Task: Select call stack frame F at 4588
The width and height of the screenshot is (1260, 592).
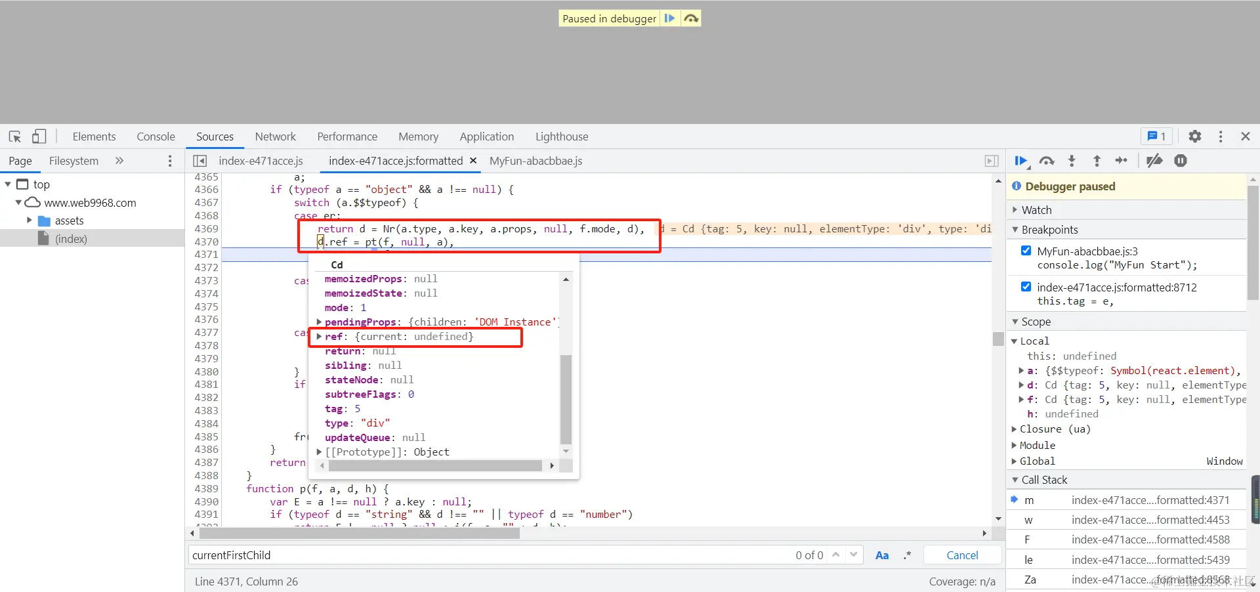Action: pyautogui.click(x=1126, y=539)
